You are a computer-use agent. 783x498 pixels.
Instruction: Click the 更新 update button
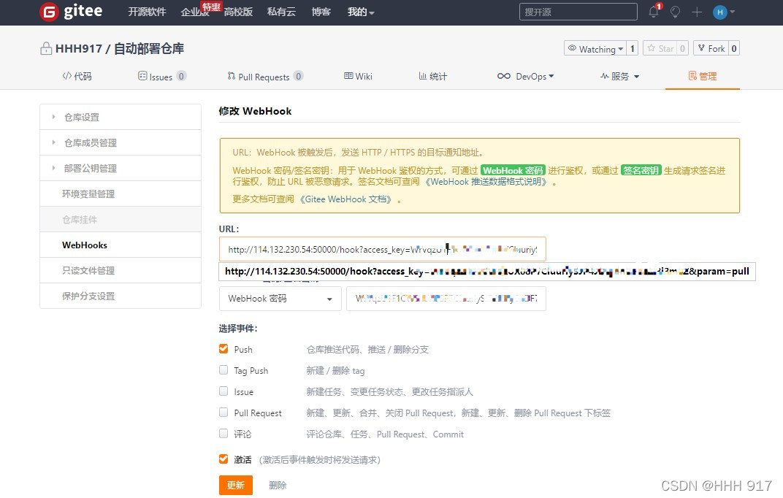[235, 485]
